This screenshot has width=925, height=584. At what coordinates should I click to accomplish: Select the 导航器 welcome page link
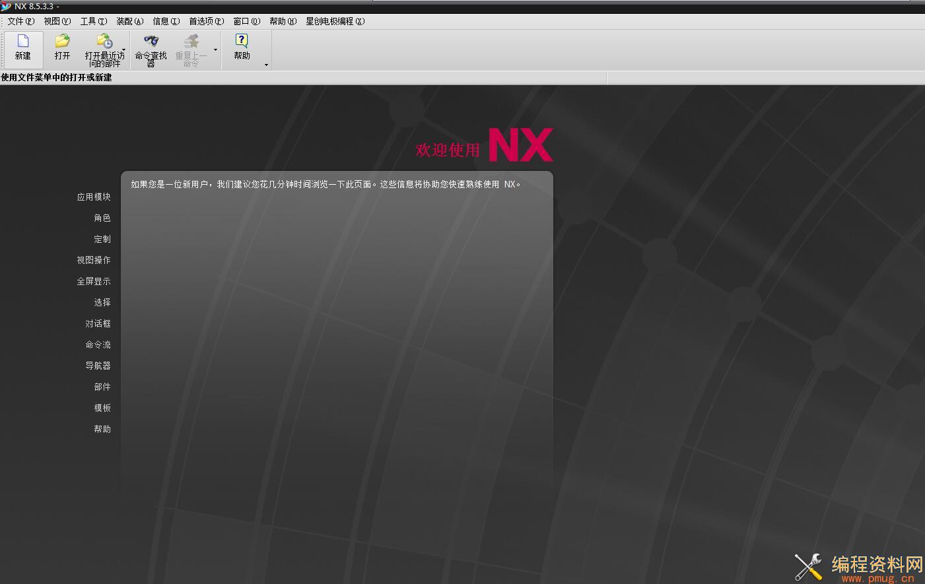[x=98, y=366]
